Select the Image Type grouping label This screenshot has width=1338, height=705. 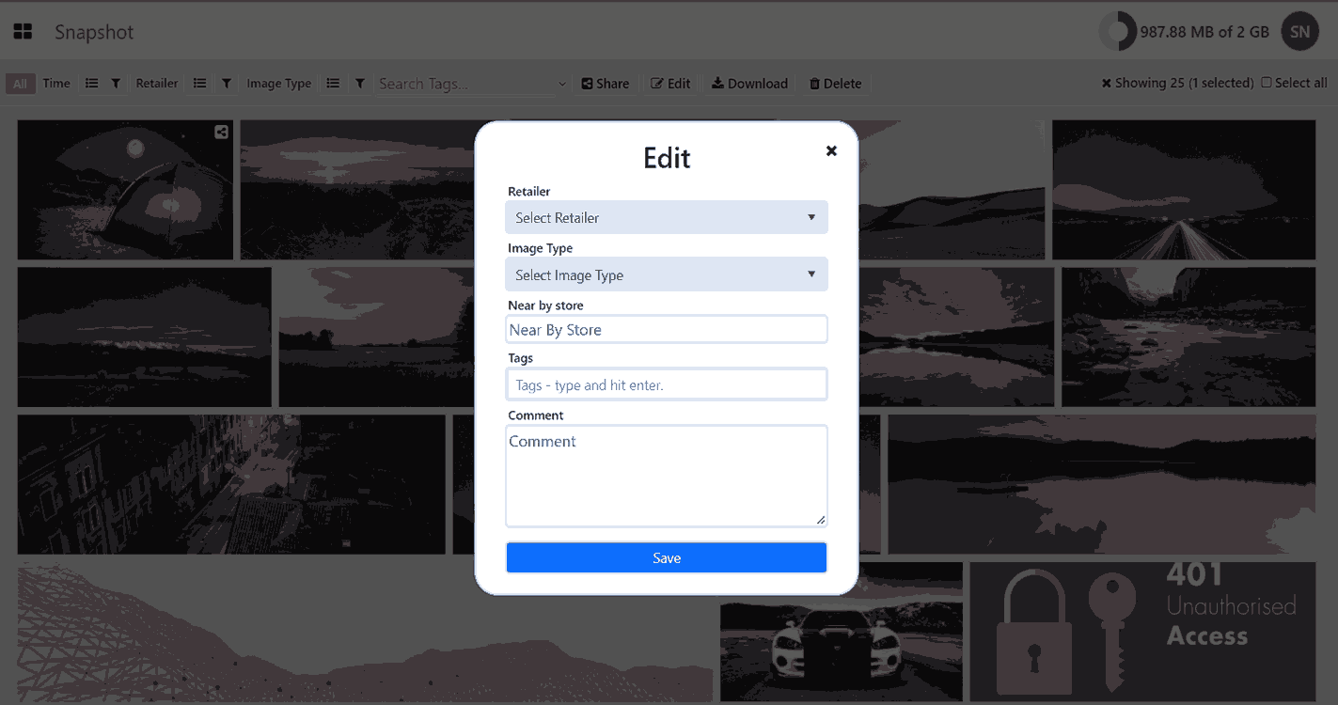278,84
